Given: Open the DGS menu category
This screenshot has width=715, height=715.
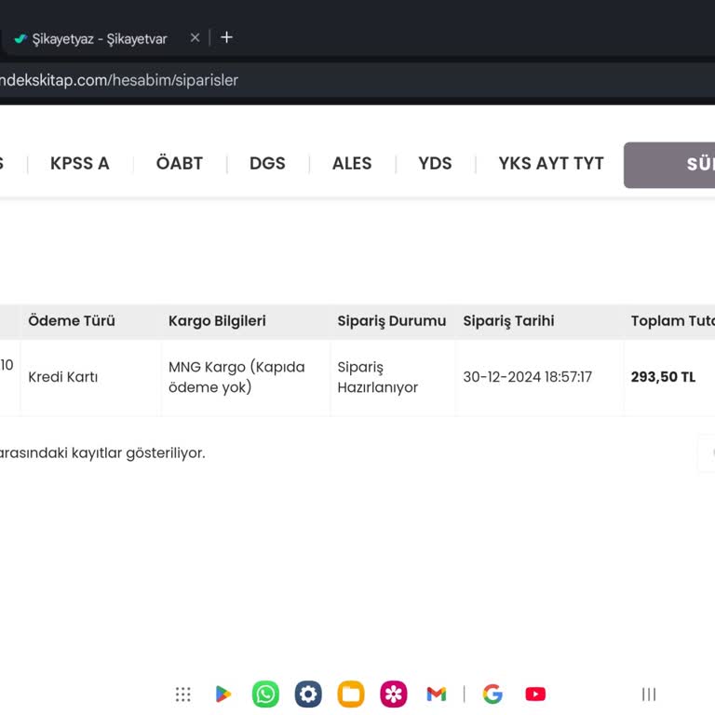Looking at the screenshot, I should coord(267,163).
